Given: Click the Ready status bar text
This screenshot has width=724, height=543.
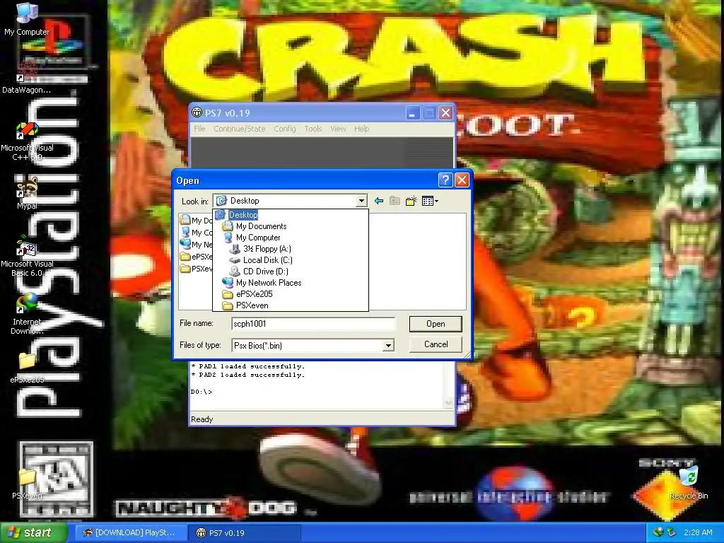Looking at the screenshot, I should (x=202, y=419).
